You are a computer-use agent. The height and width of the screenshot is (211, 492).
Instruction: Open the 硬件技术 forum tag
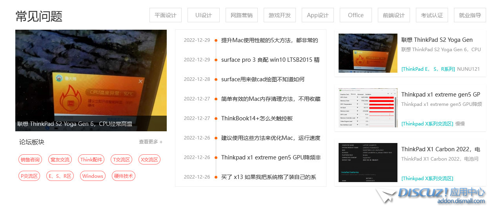[124, 176]
